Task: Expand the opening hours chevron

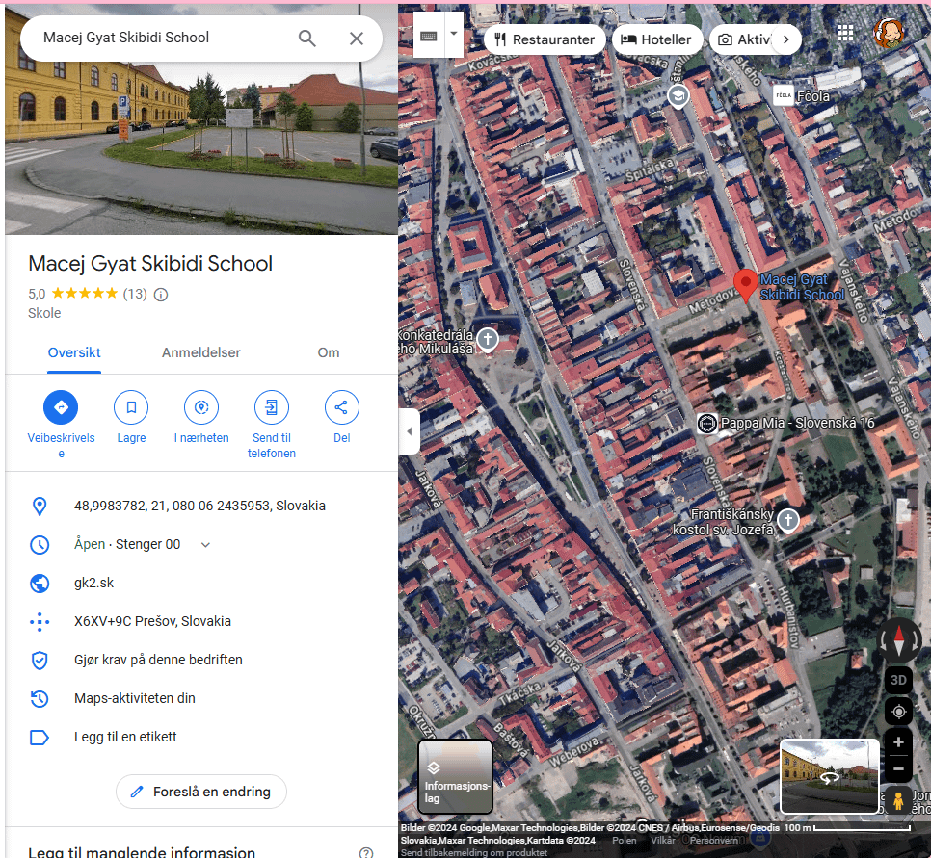Action: (x=205, y=545)
